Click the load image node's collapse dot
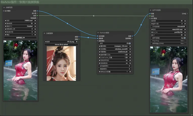 tap(45, 33)
